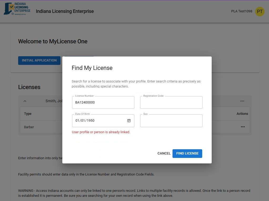Cancel the Find My License dialog
This screenshot has width=269, height=201.
point(164,153)
